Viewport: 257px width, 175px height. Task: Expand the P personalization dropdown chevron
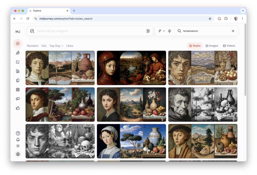[164, 31]
